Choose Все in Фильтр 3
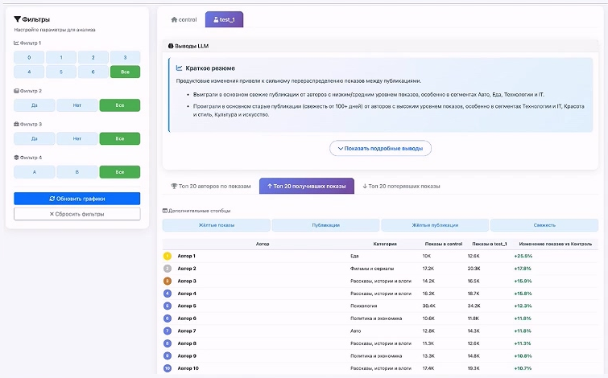The width and height of the screenshot is (608, 378). tap(120, 138)
